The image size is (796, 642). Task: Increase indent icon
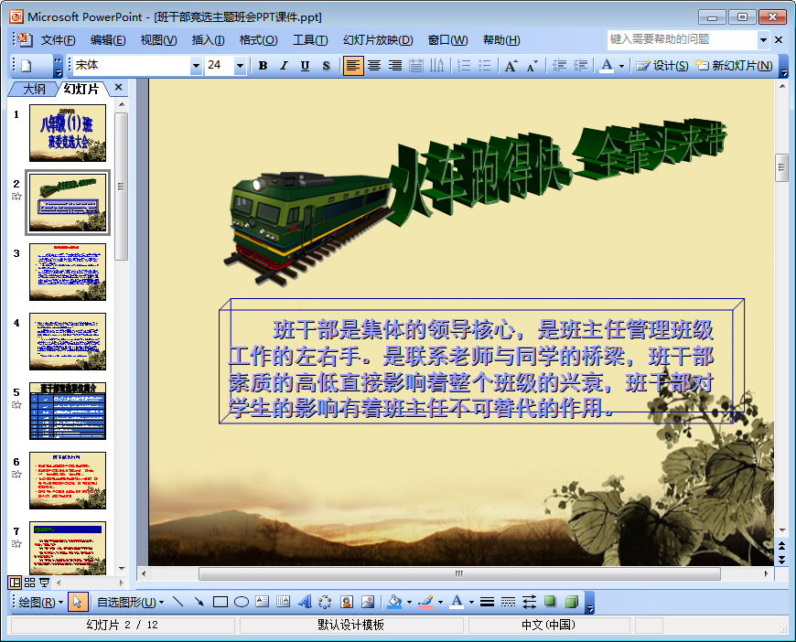click(580, 66)
